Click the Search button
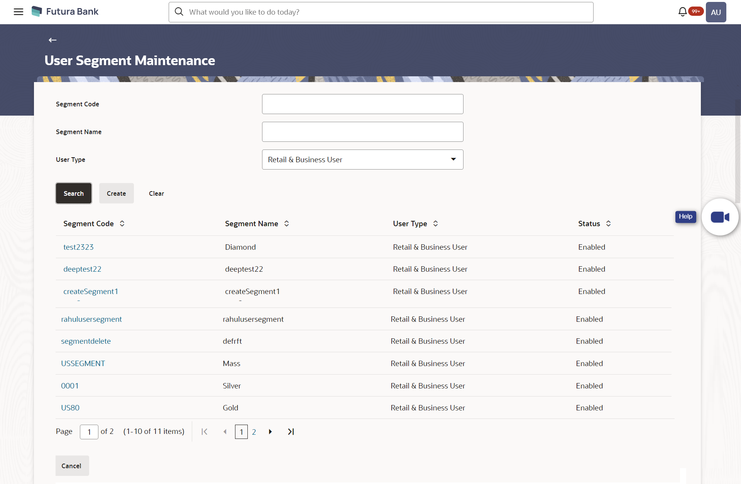 pyautogui.click(x=74, y=193)
